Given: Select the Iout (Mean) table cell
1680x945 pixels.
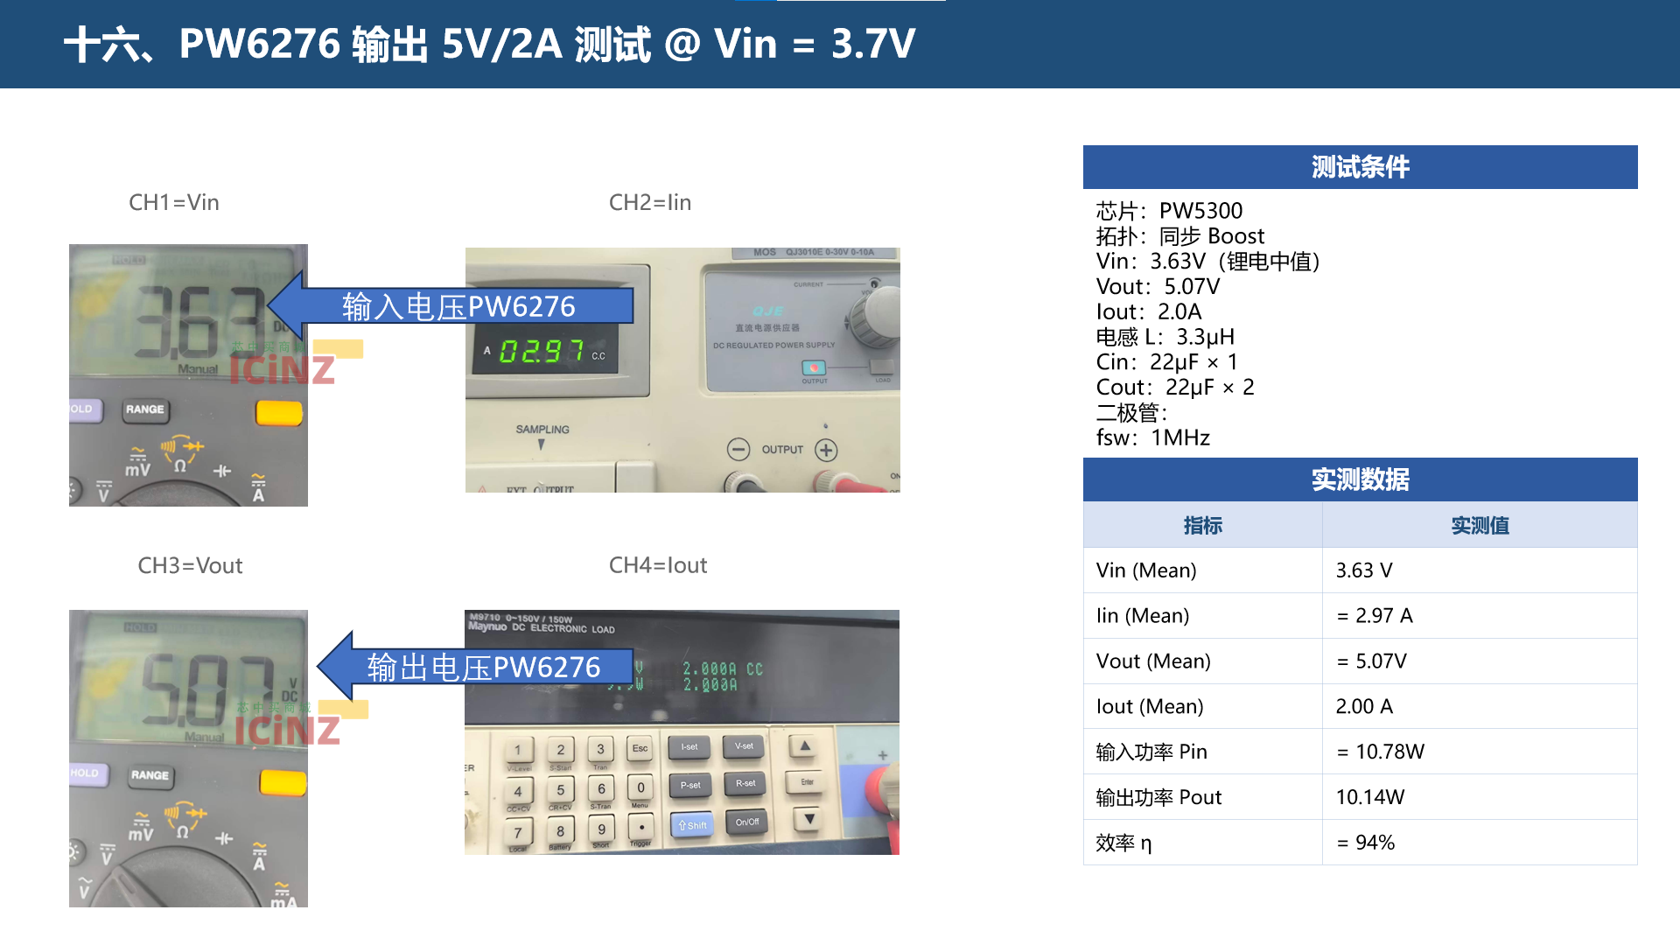Looking at the screenshot, I should 1202,707.
